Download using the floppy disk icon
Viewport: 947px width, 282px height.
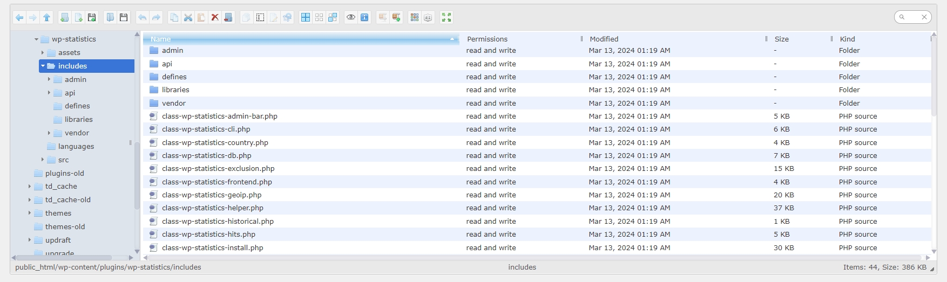pos(124,18)
